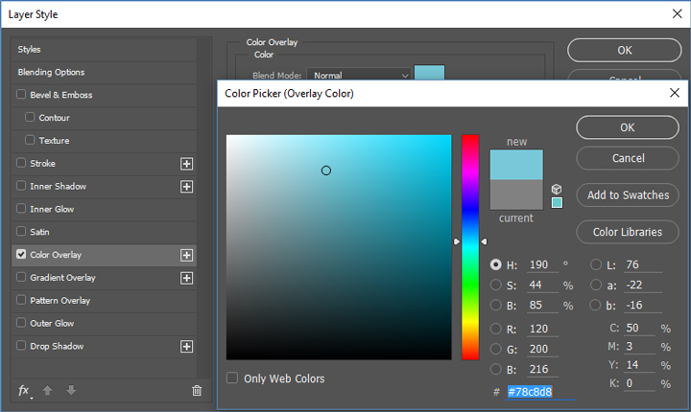Click the fx add layer style icon

24,390
